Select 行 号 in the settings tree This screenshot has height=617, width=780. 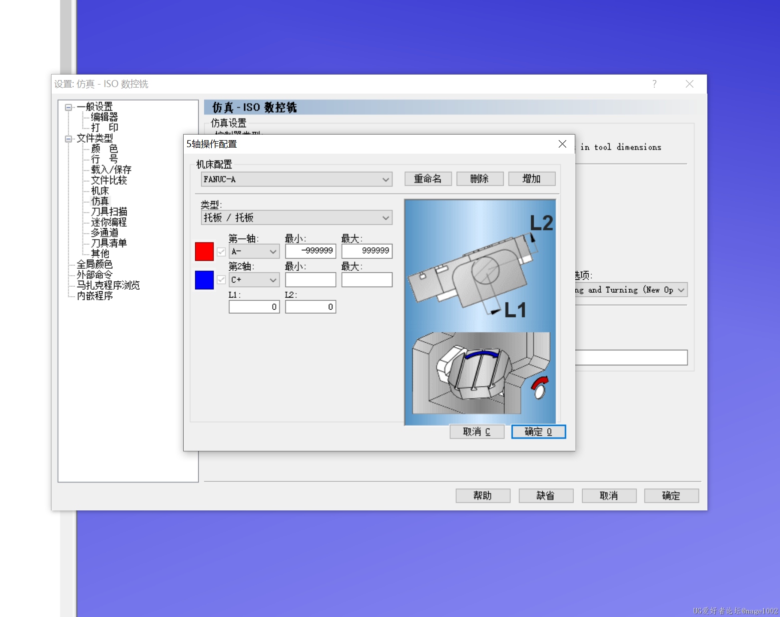104,159
